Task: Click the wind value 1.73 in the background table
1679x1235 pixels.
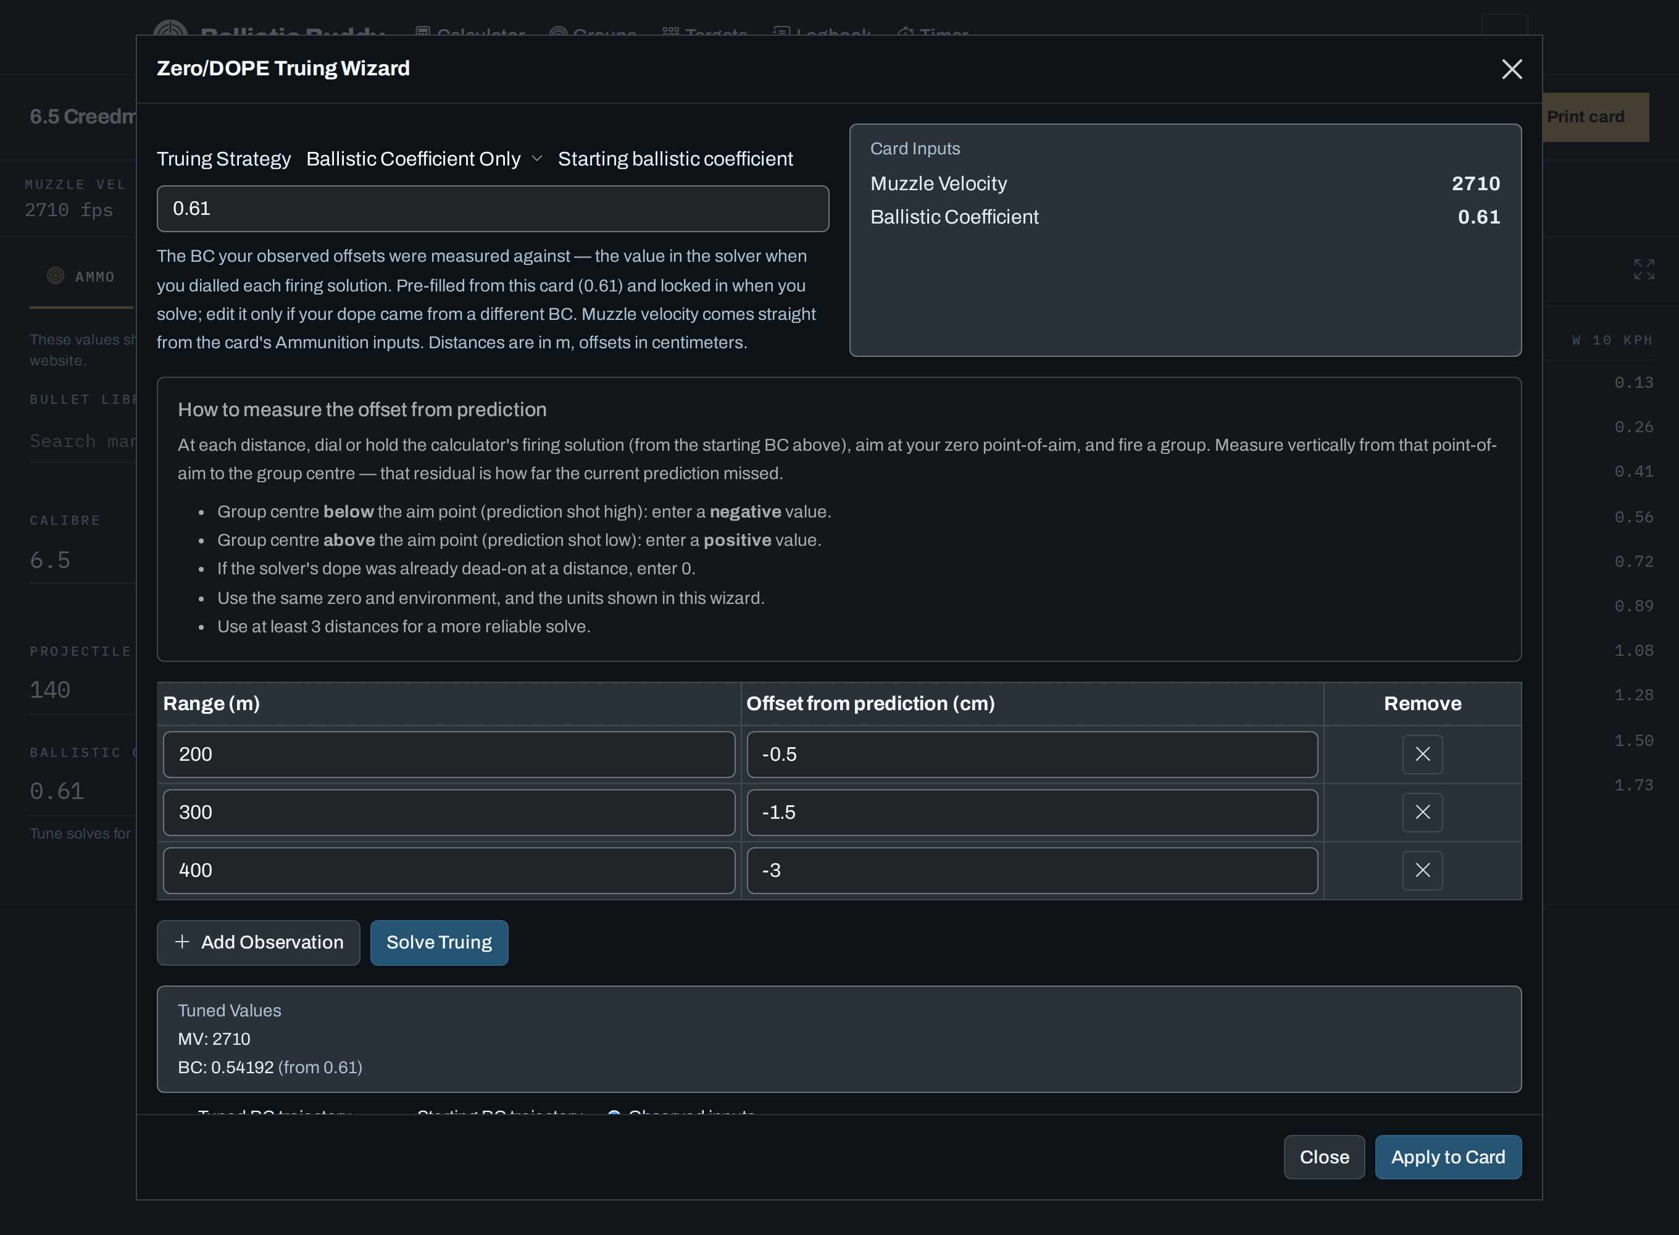Action: click(1633, 785)
